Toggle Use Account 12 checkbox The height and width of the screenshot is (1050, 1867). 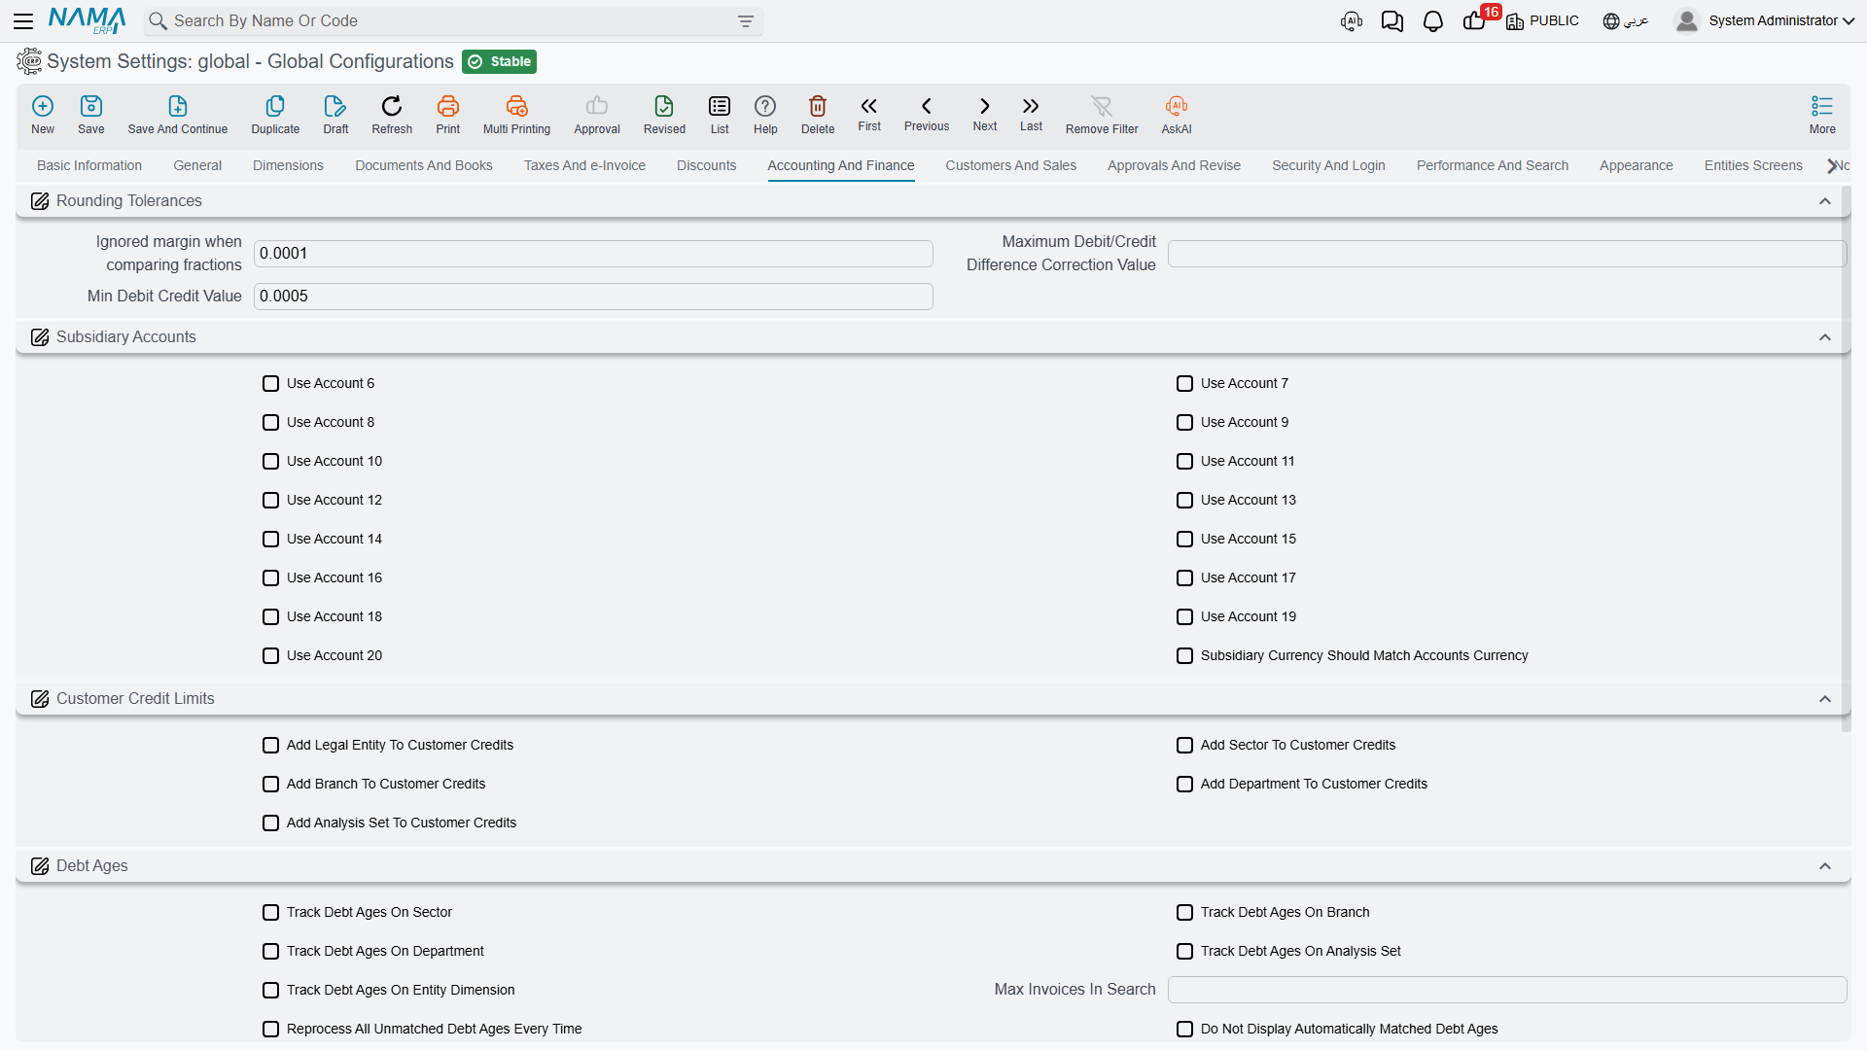pos(270,501)
